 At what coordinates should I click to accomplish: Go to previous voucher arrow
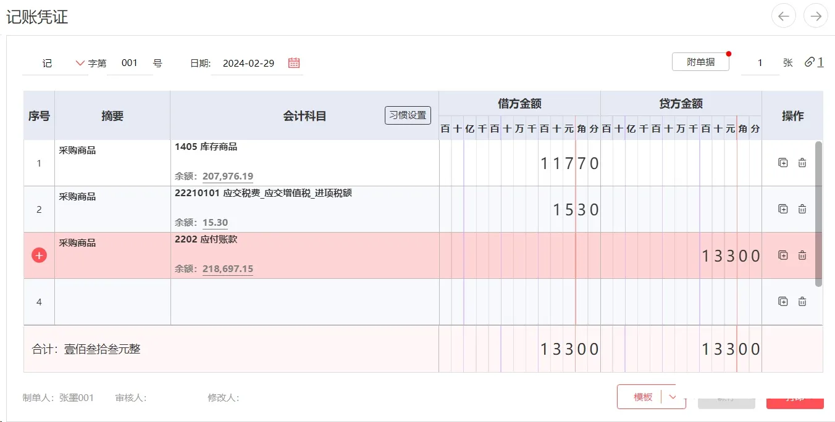pyautogui.click(x=784, y=16)
